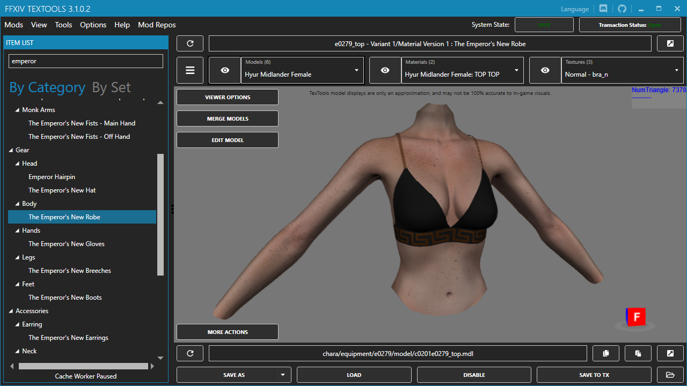Viewport: 687px width, 386px height.
Task: Switch to the By Set tab
Action: (x=112, y=87)
